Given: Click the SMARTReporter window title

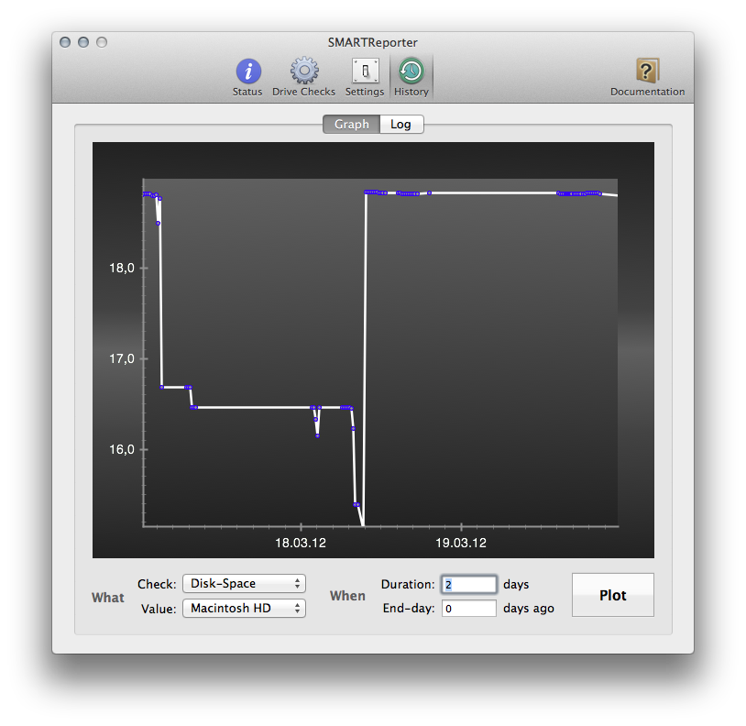Looking at the screenshot, I should point(372,42).
